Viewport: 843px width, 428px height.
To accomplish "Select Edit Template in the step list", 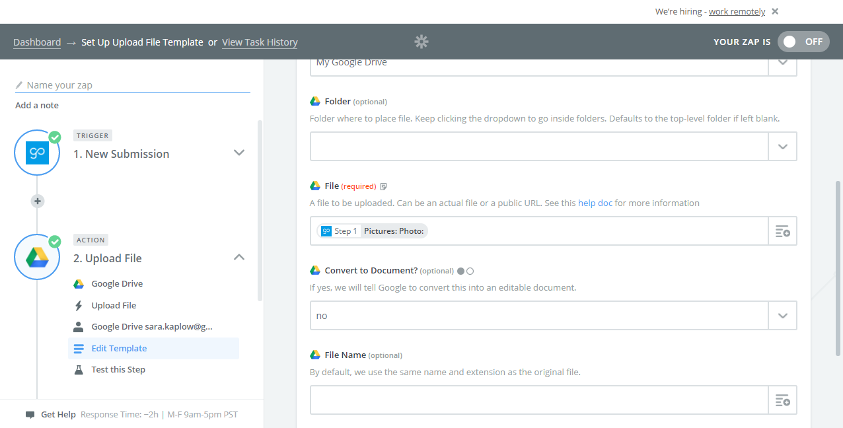I will pyautogui.click(x=119, y=348).
